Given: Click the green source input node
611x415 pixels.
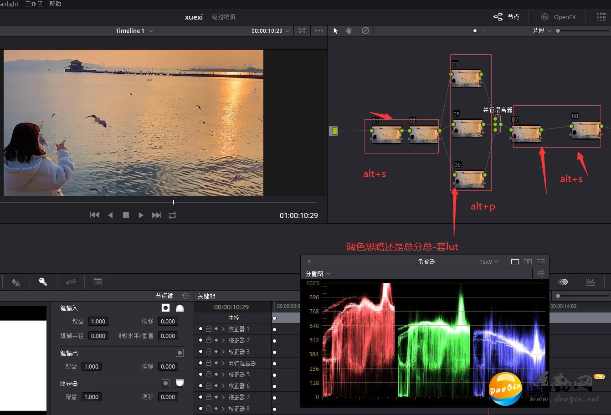Looking at the screenshot, I should click(334, 131).
